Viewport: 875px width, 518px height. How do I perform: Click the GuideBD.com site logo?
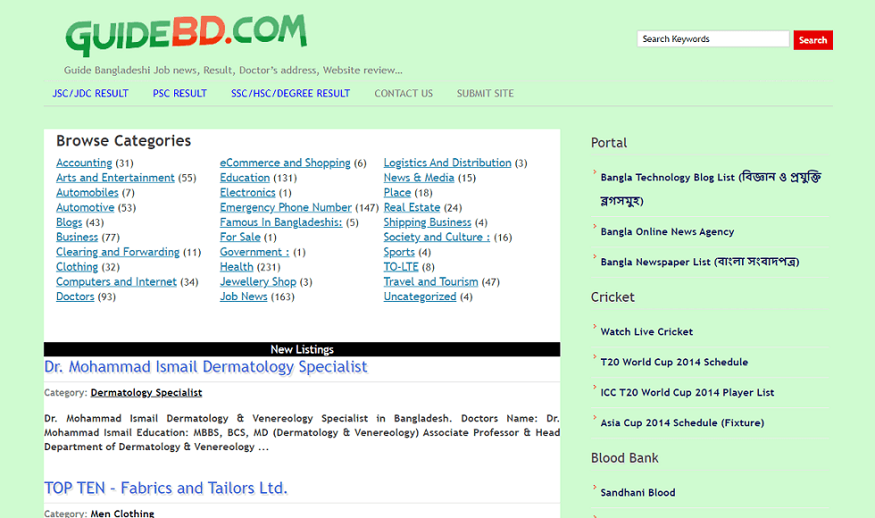(x=185, y=36)
